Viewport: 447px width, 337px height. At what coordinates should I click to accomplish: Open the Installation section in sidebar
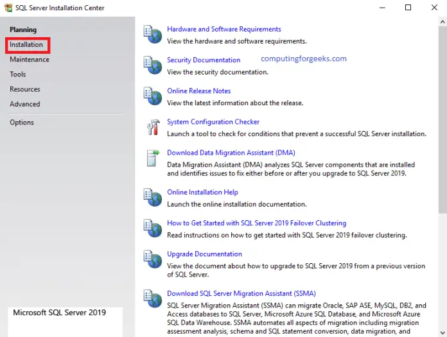click(x=26, y=45)
